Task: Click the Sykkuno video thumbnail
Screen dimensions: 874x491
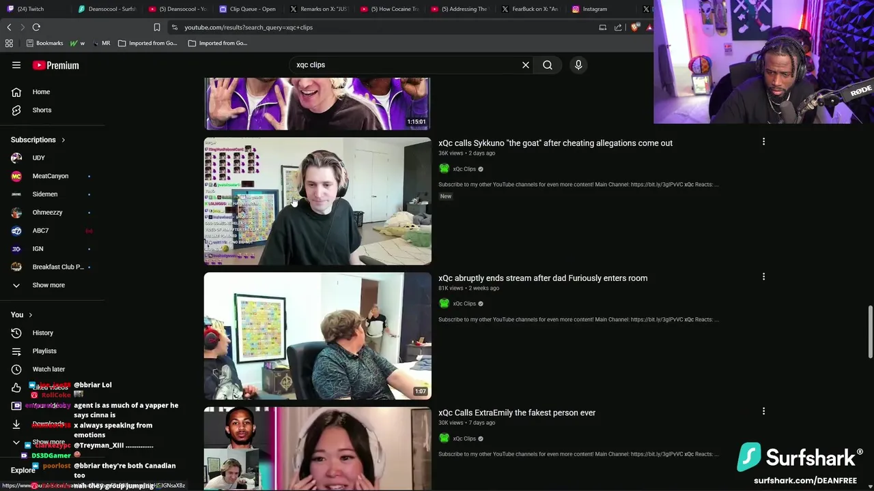Action: pyautogui.click(x=318, y=201)
